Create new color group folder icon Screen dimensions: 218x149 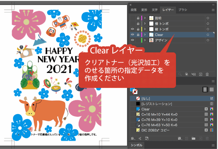194,138
